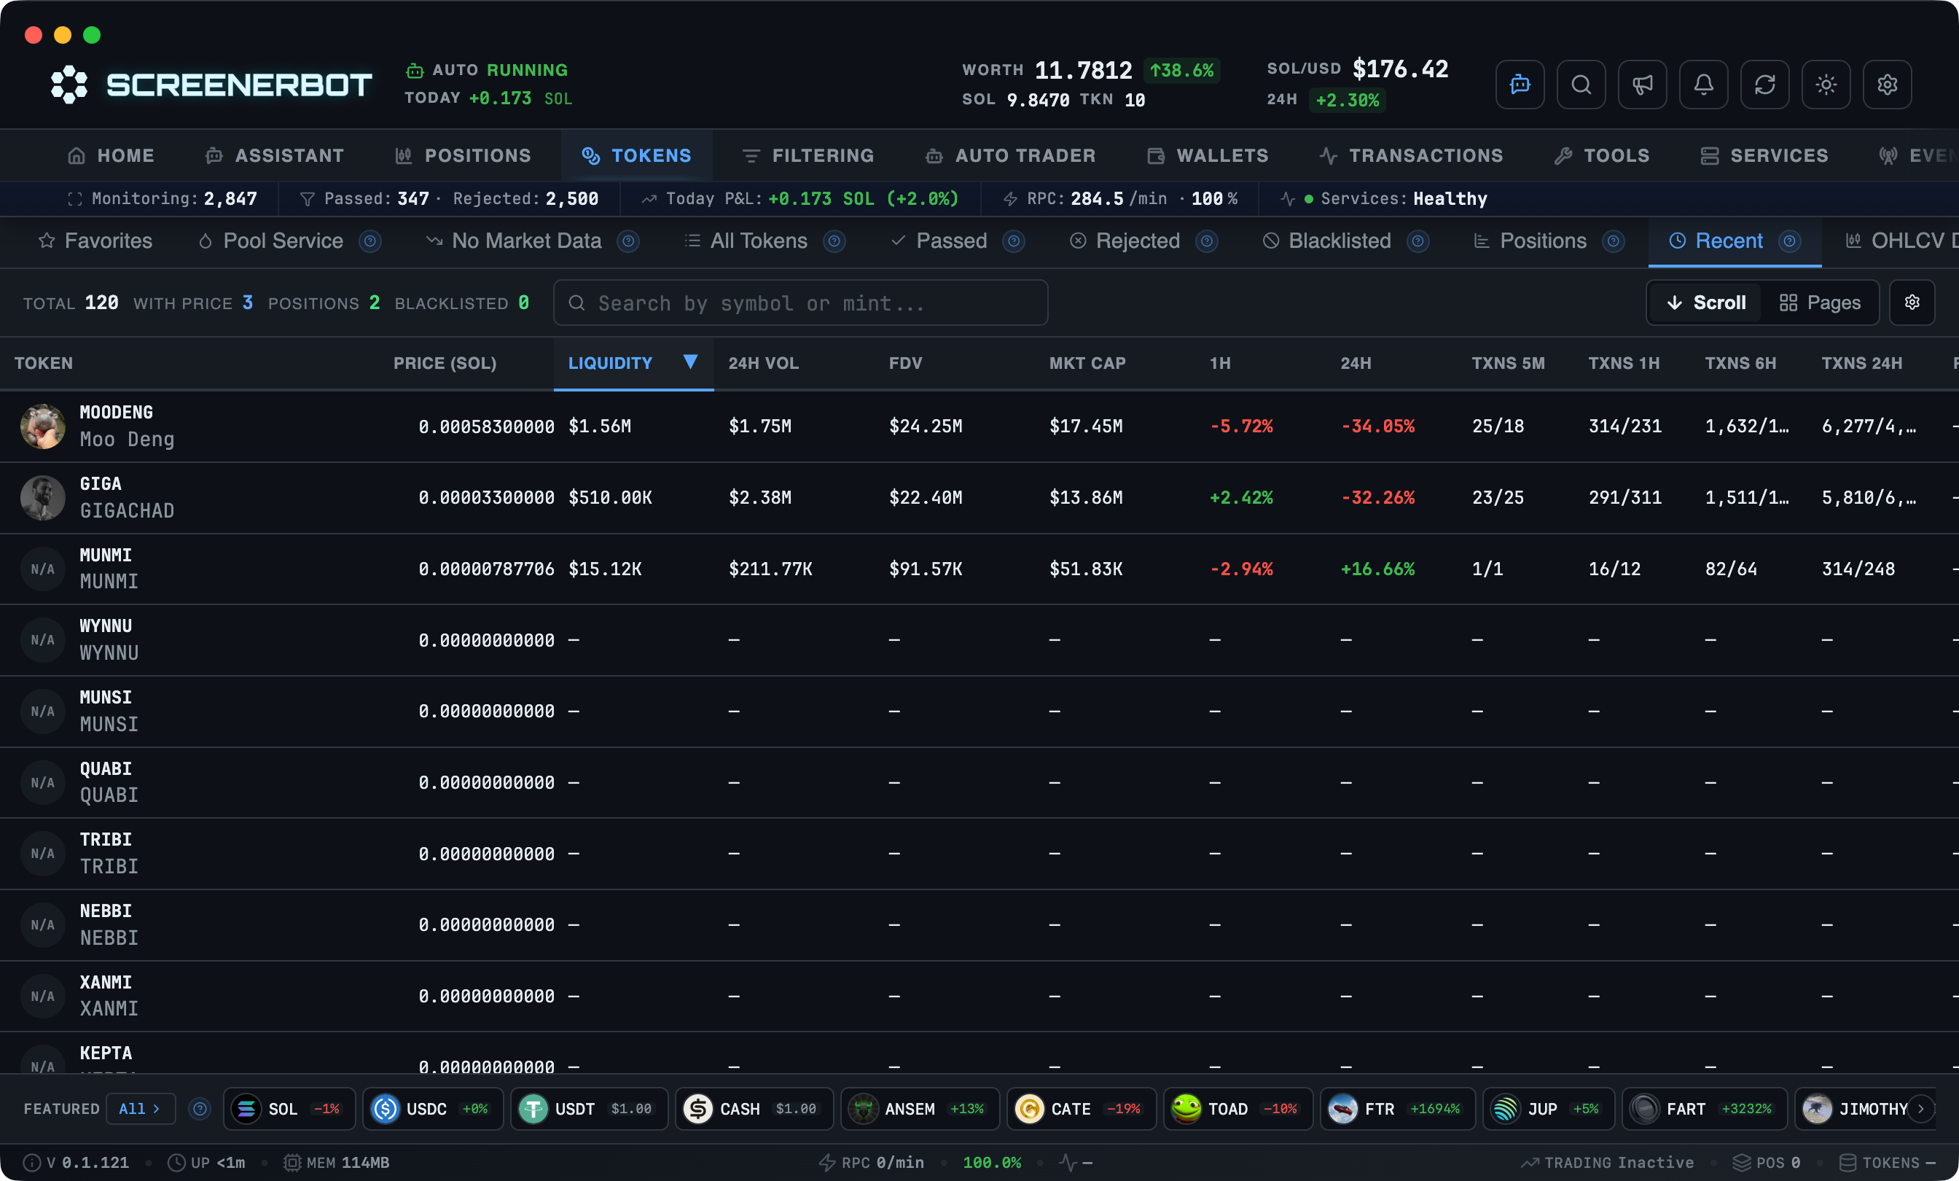Viewport: 1959px width, 1181px height.
Task: Open the Assistant tab
Action: (x=274, y=156)
